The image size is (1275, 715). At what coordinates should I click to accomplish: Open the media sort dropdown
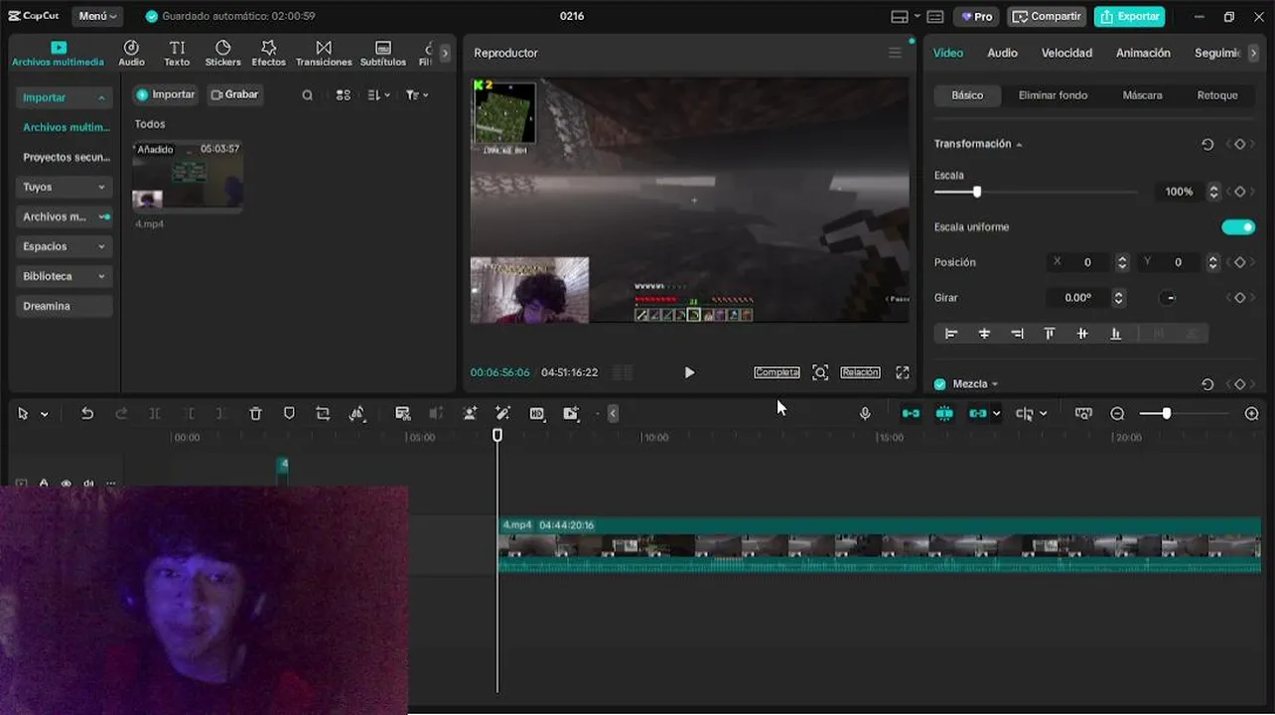click(378, 95)
